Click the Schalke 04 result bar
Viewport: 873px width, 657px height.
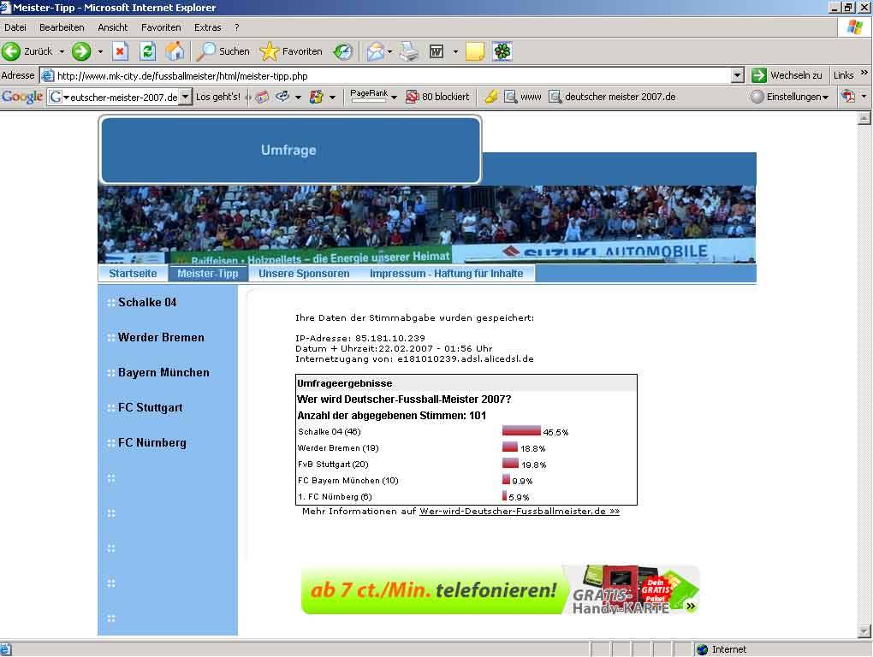(521, 430)
